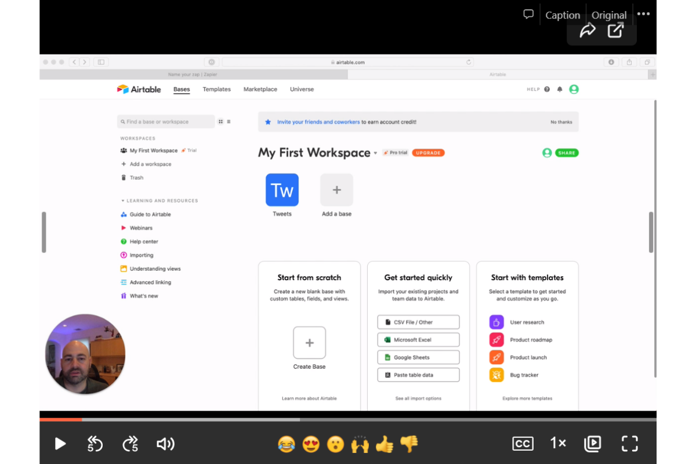696x464 pixels.
Task: Open the Trash
Action: tap(132, 177)
